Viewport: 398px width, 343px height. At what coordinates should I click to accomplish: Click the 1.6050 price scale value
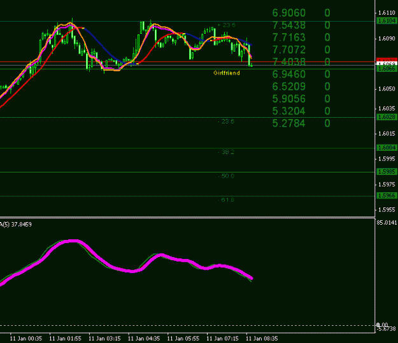pos(387,89)
